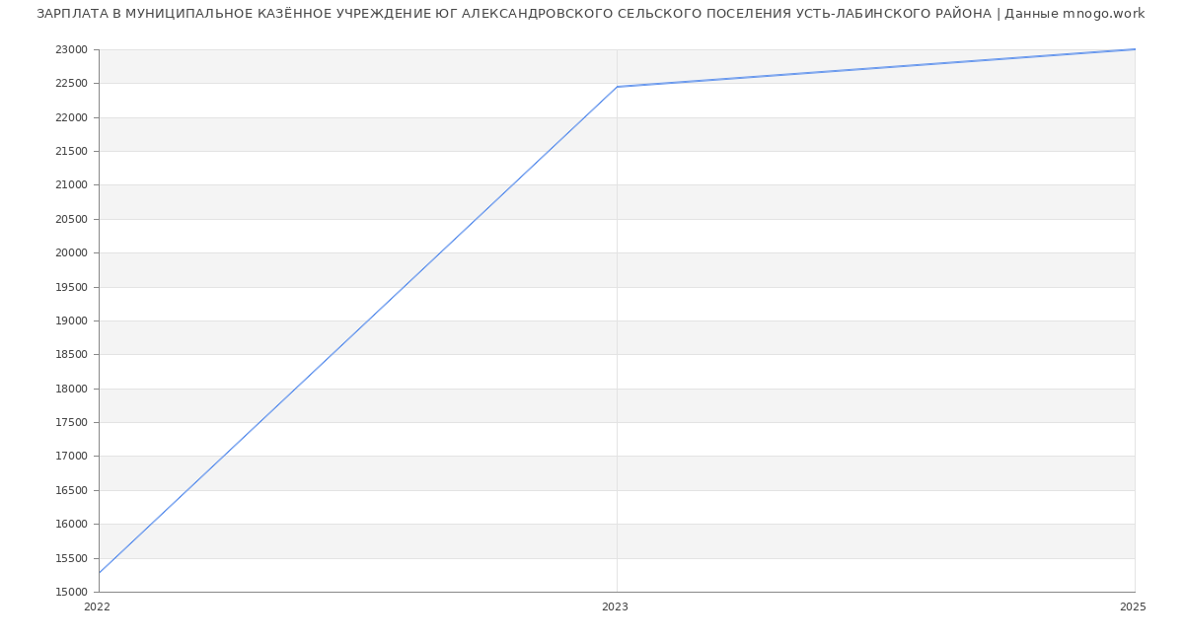Viewport: 1184px width, 641px height.
Task: Click the line's starting data point at 2022
Action: click(100, 573)
